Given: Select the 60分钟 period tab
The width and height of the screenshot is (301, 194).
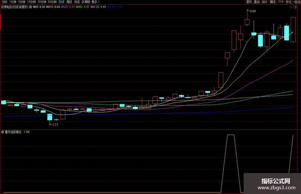Looking at the screenshot, I should (52, 2).
